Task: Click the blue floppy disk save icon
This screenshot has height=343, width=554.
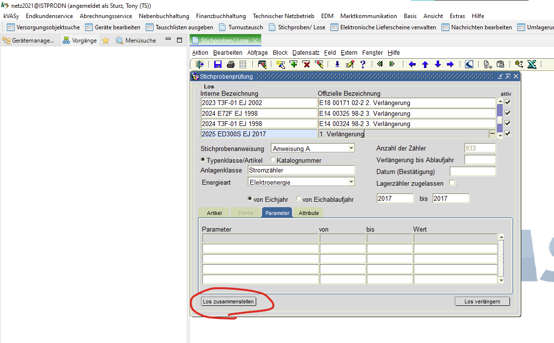Action: pos(218,64)
